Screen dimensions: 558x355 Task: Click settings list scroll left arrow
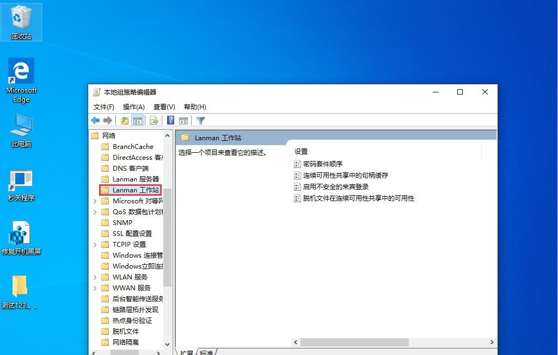tap(296, 342)
